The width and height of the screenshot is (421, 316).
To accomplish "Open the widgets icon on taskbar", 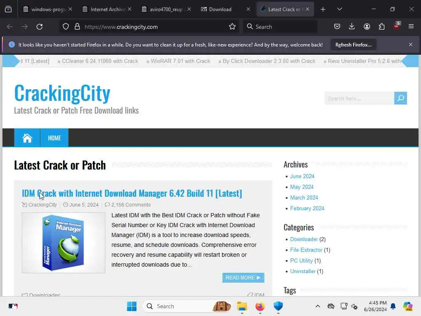I will [x=13, y=306].
